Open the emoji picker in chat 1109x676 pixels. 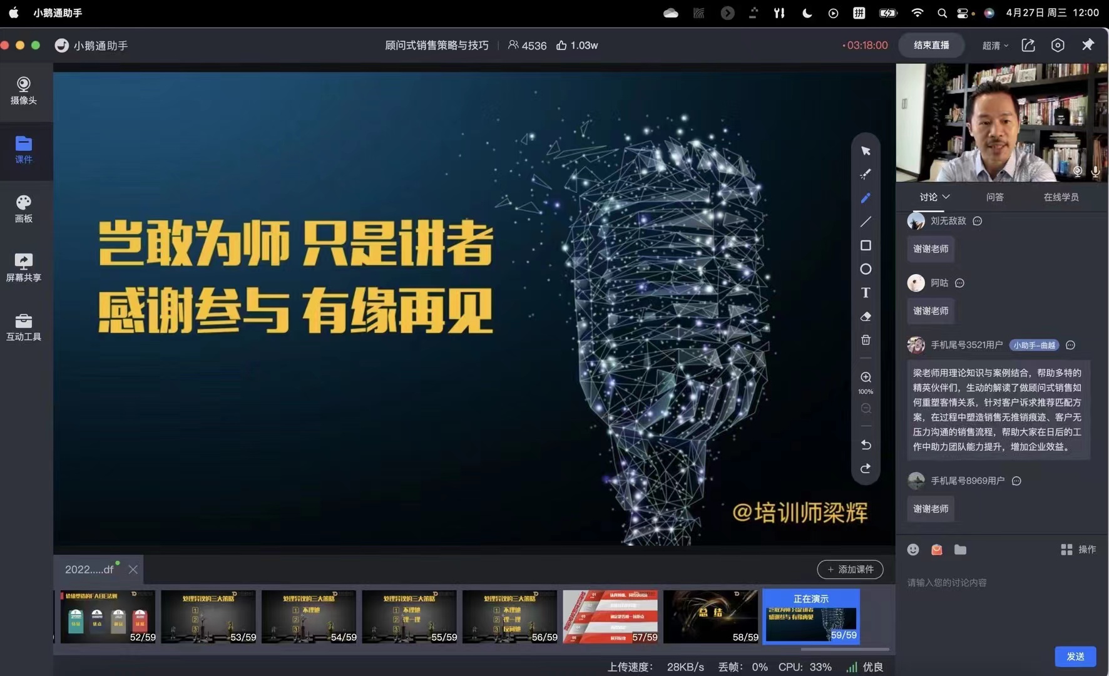click(x=913, y=550)
